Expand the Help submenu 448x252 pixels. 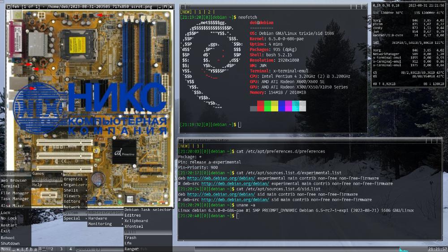(47, 185)
